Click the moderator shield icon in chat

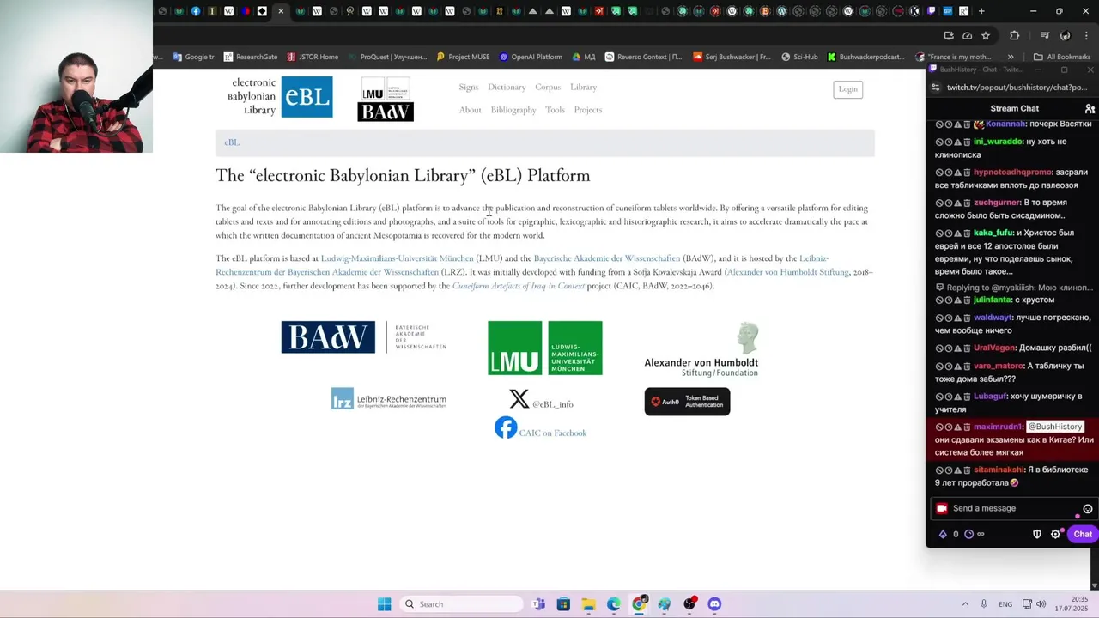tap(1036, 534)
